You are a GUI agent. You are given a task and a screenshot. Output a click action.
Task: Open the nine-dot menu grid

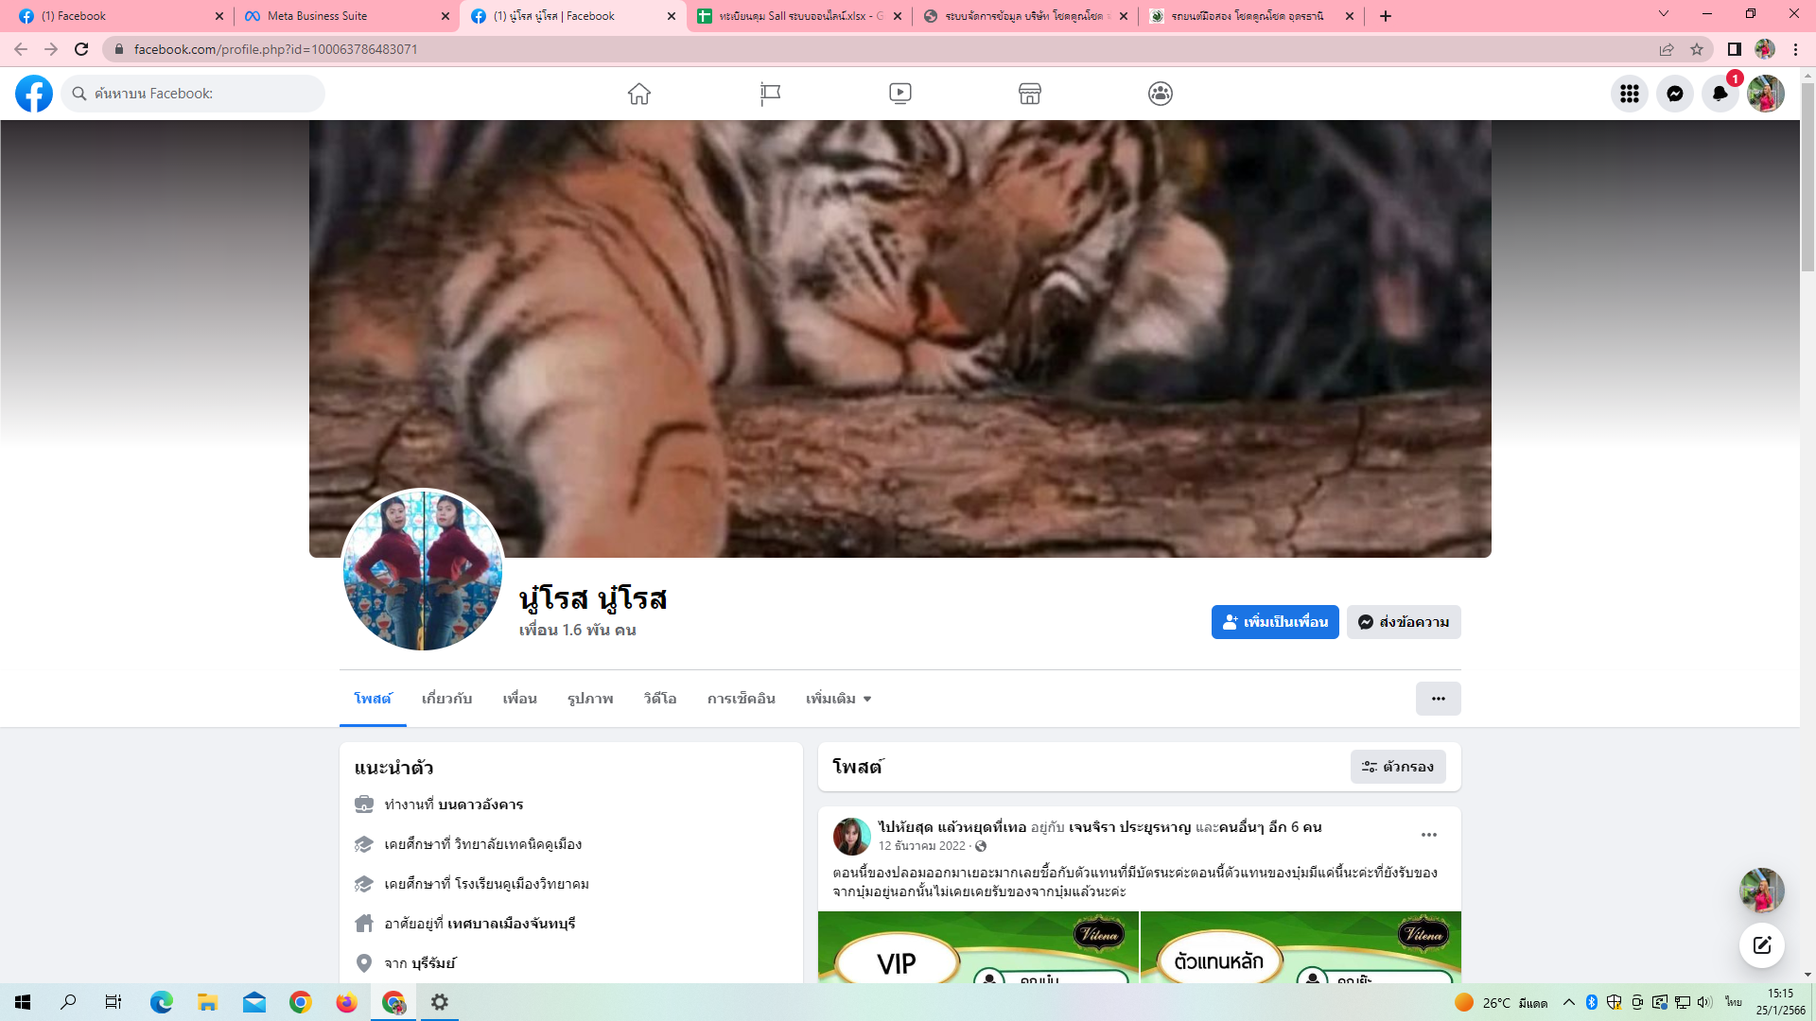[1629, 94]
